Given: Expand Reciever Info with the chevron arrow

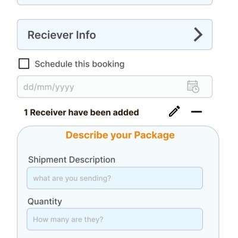Looking at the screenshot, I should click(198, 35).
